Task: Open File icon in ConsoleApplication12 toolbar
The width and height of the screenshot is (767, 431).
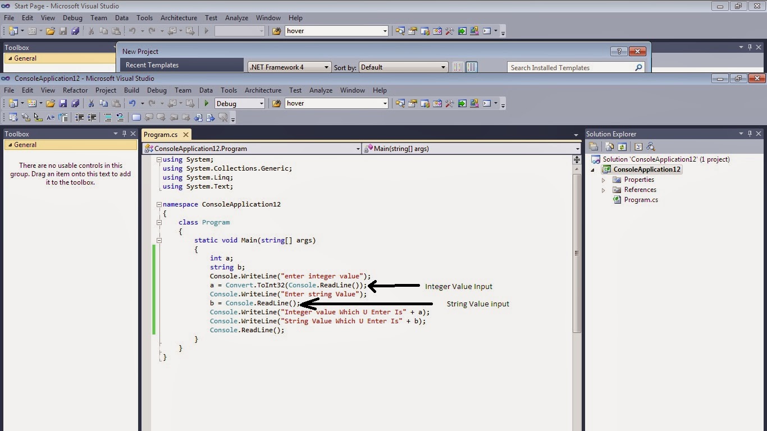Action: click(x=51, y=103)
